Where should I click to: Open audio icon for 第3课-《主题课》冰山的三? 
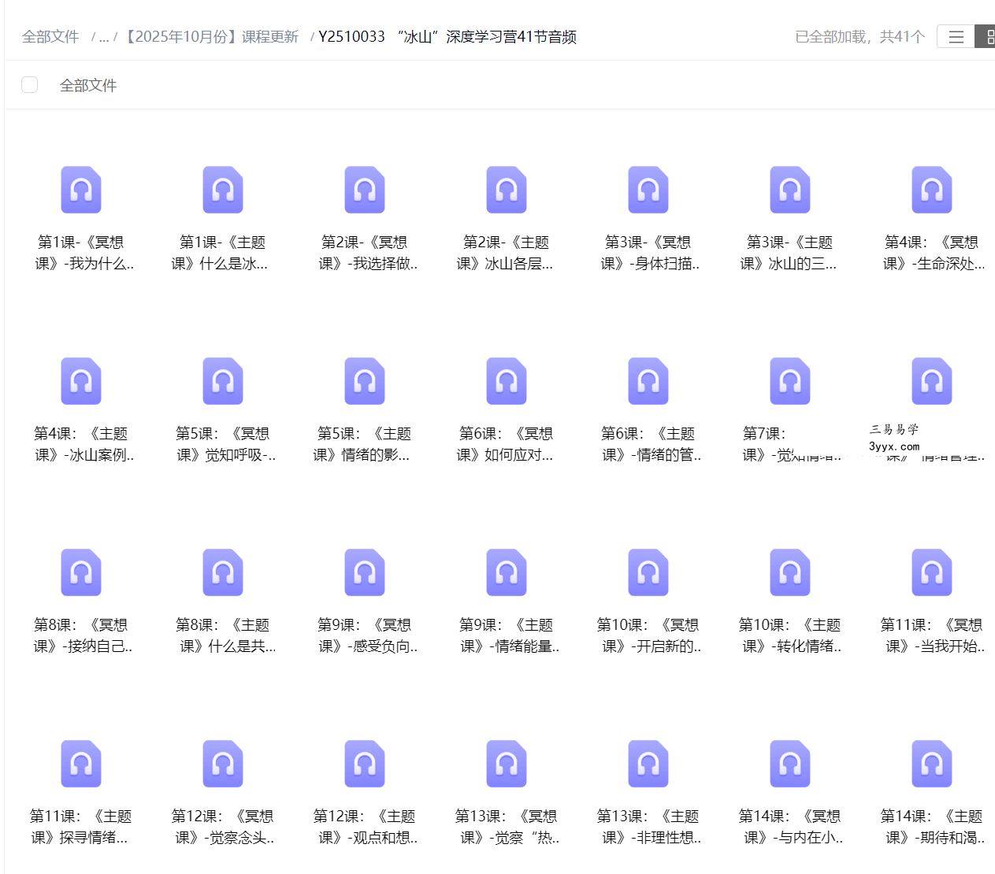[790, 190]
